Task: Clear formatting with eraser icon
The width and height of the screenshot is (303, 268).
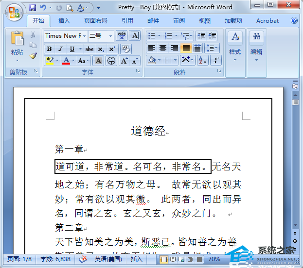Action: (126, 49)
